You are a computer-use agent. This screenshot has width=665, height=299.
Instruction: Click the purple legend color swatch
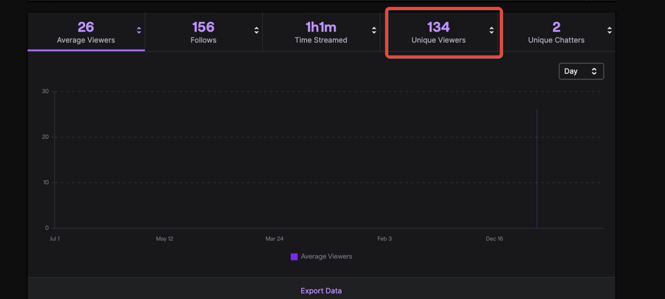294,256
